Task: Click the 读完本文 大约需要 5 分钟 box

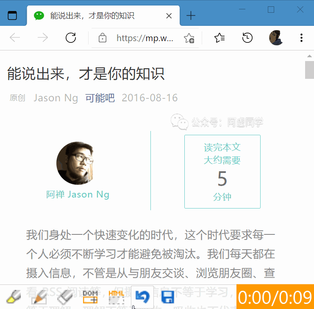Action: pyautogui.click(x=222, y=172)
